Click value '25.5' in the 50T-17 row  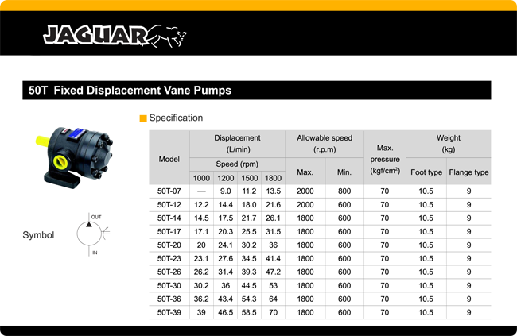(249, 232)
